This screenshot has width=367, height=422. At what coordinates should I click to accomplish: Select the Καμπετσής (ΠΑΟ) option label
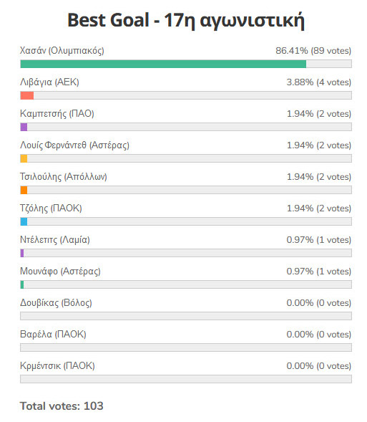point(57,114)
